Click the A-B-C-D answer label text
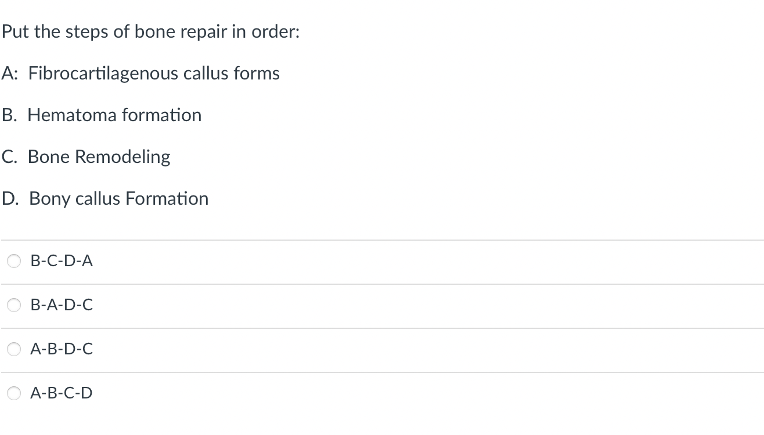Viewport: 764px width, 435px height. [62, 393]
